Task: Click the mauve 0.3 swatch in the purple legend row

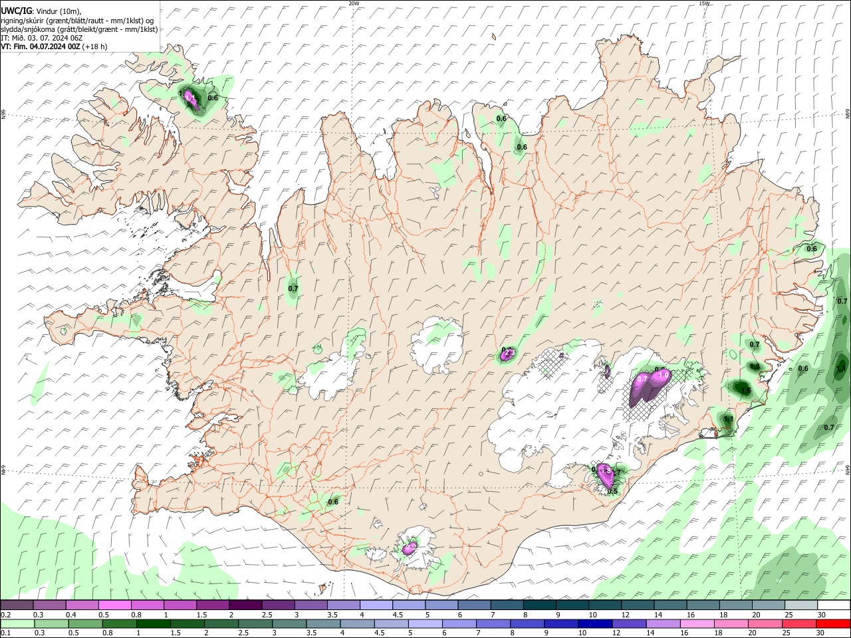Action: (x=50, y=605)
